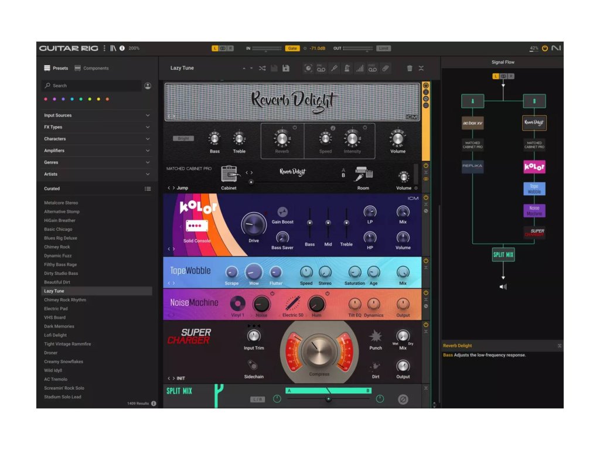Click the shuffle preset icon
The width and height of the screenshot is (600, 450).
pyautogui.click(x=262, y=68)
